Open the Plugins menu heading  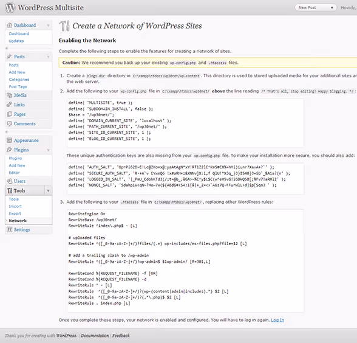point(21,150)
